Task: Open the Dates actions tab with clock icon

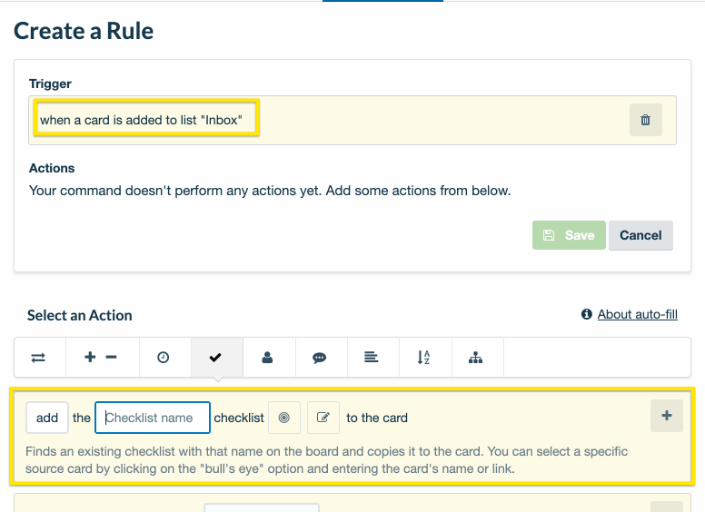Action: click(165, 358)
